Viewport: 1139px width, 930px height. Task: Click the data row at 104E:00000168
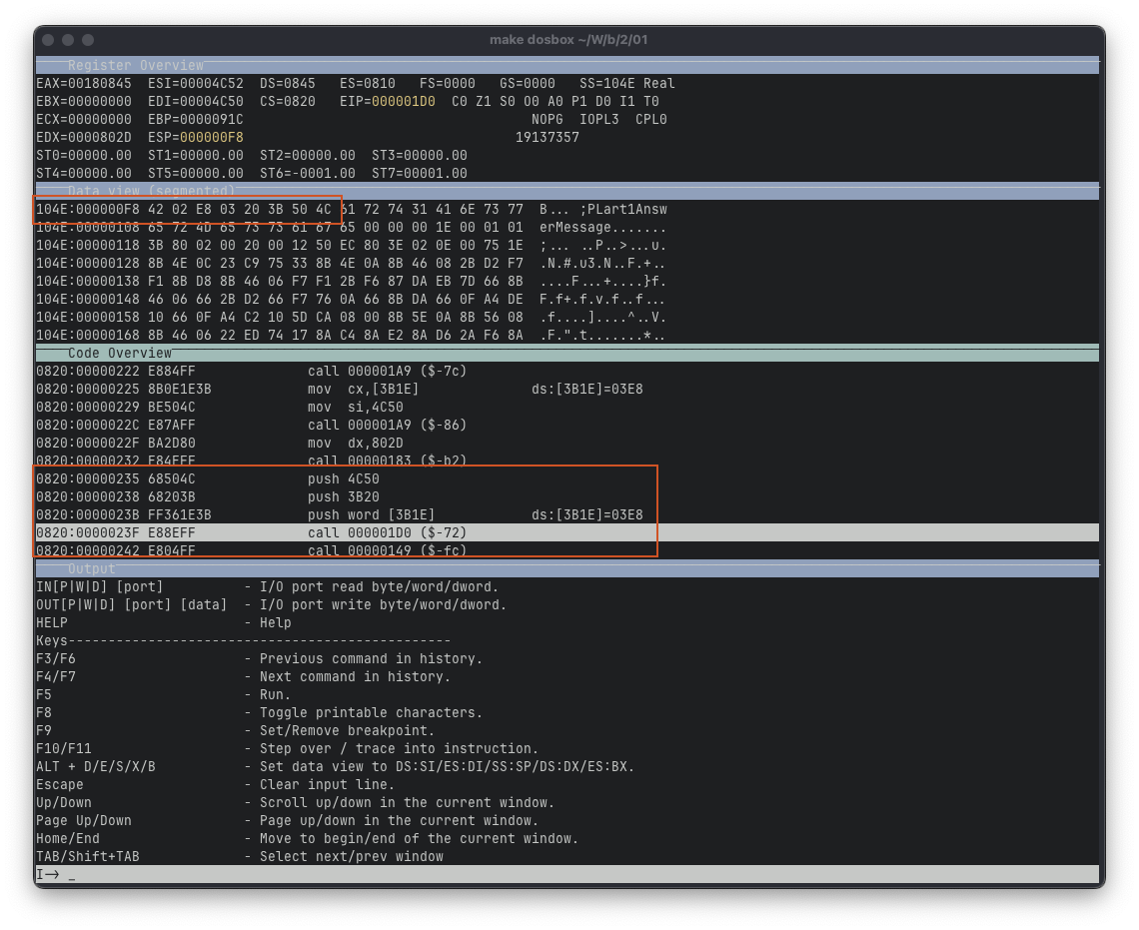(352, 335)
